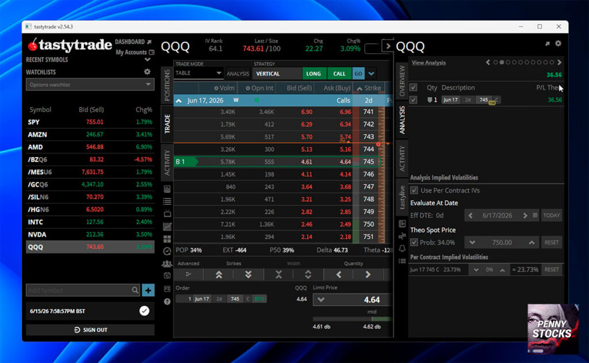Click the Sign Out button
This screenshot has width=589, height=363.
(90, 330)
